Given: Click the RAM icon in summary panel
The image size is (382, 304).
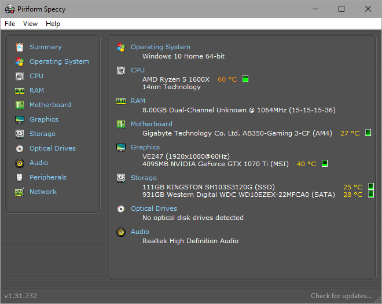Looking at the screenshot, I should [x=121, y=101].
